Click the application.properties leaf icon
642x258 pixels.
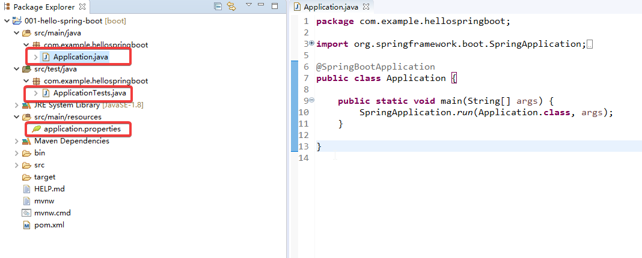tap(37, 129)
